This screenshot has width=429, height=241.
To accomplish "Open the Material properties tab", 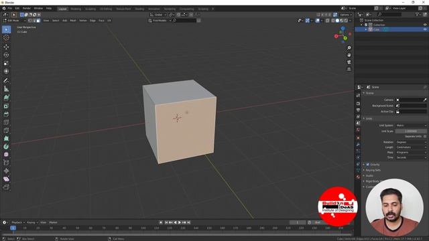I will pyautogui.click(x=358, y=177).
